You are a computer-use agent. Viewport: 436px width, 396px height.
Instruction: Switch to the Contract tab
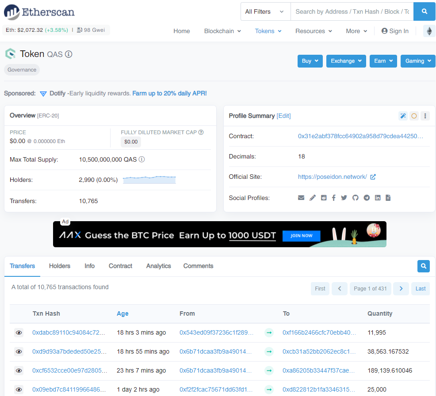click(120, 266)
